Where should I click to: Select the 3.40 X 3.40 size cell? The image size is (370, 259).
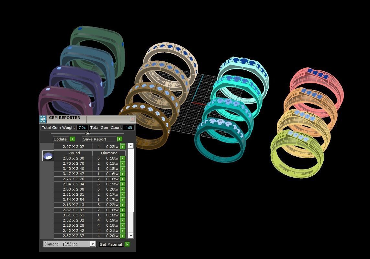tap(73, 169)
